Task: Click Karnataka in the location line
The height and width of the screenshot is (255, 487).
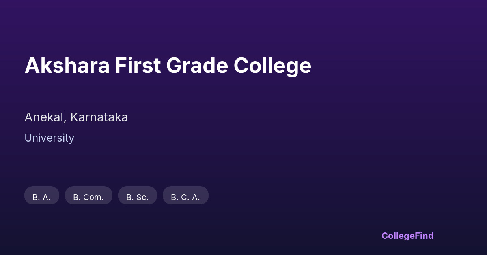Action: (99, 117)
